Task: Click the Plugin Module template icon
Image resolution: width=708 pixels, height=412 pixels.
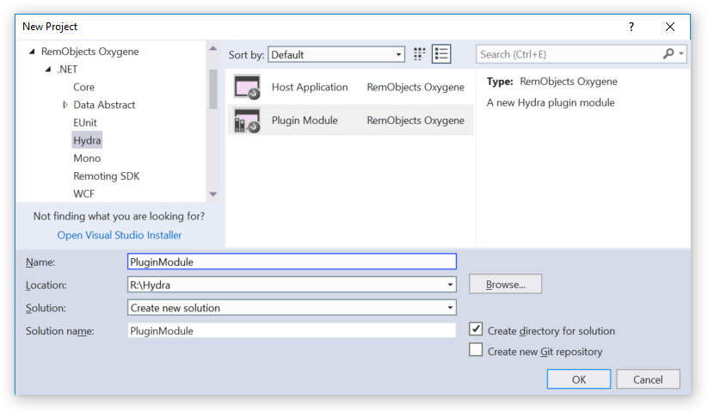Action: tap(247, 120)
